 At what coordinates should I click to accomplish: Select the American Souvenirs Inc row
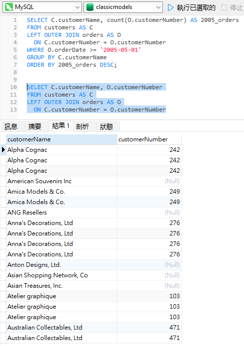94,181
